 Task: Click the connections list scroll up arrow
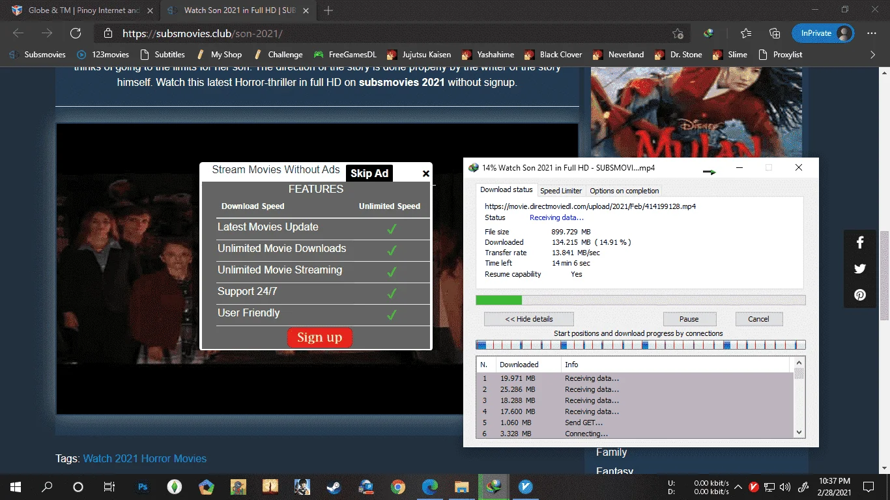(x=799, y=362)
